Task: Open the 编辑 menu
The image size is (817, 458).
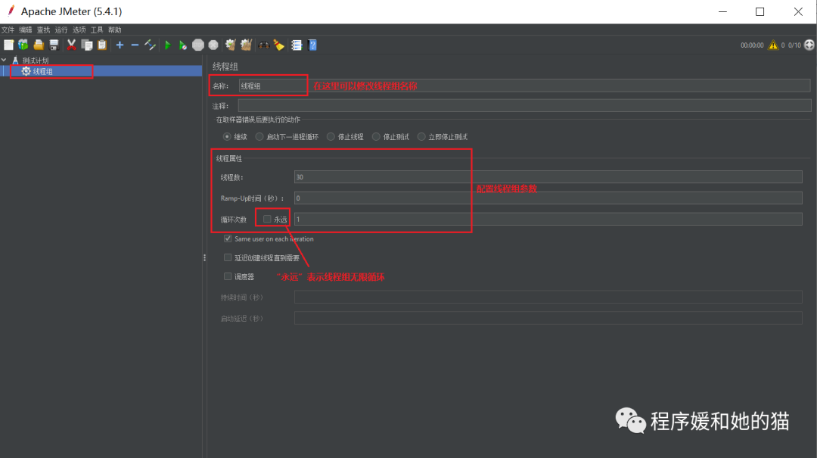Action: click(26, 30)
